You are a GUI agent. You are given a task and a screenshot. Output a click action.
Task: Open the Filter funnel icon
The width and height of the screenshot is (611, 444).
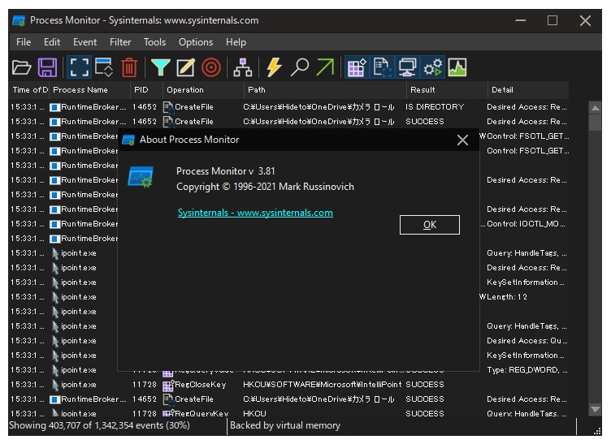(161, 67)
